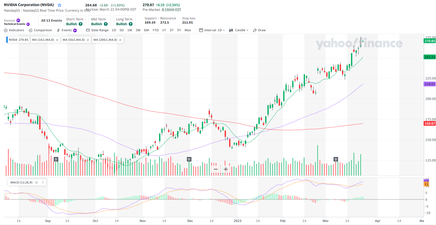This screenshot has width=436, height=225.
Task: Open the Long Term Bullish card
Action: [x=124, y=21]
